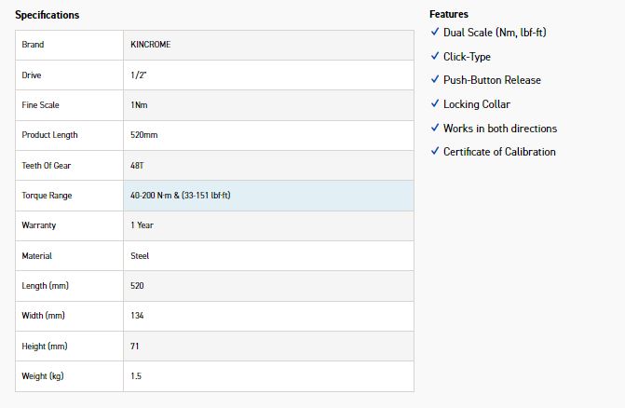Click the Specifications heading
This screenshot has width=625, height=408.
point(47,15)
